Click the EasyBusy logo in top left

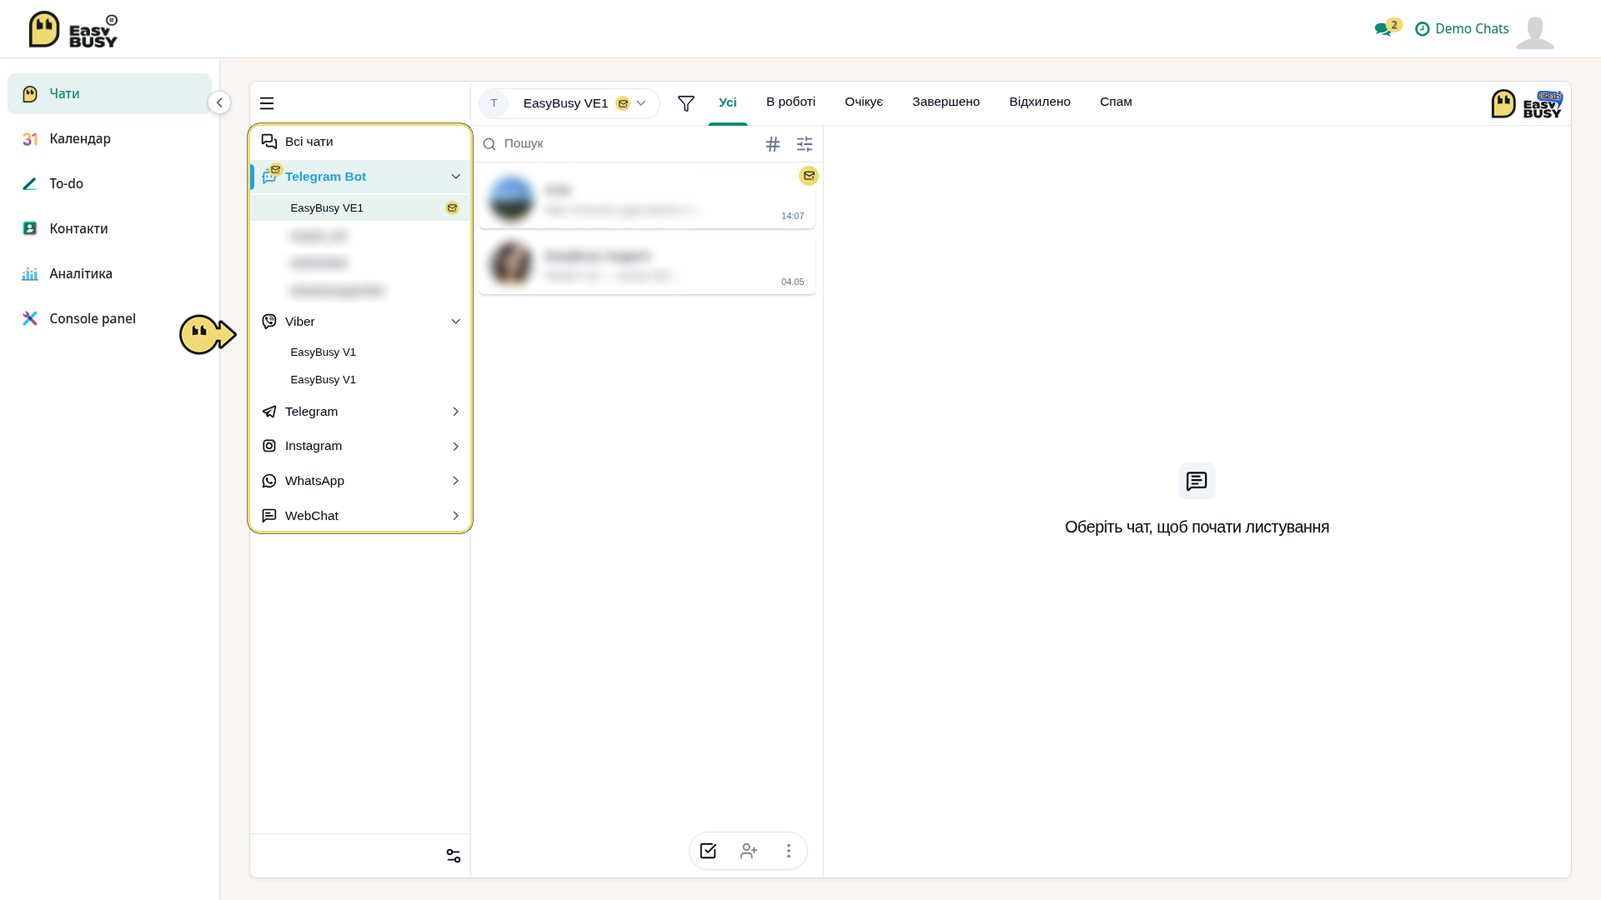[x=73, y=30]
